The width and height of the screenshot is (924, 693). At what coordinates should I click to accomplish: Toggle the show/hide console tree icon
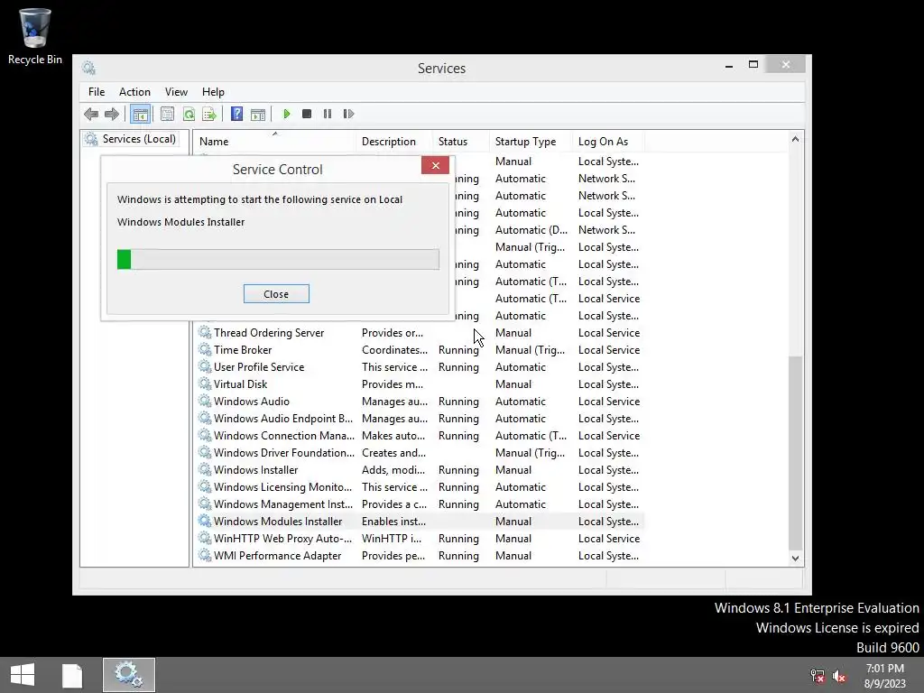click(140, 114)
